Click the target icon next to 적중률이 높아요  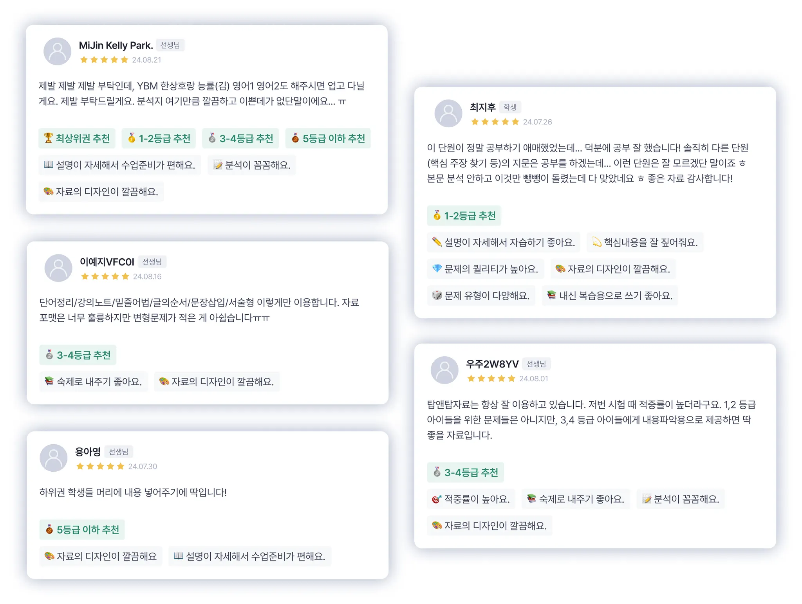436,499
